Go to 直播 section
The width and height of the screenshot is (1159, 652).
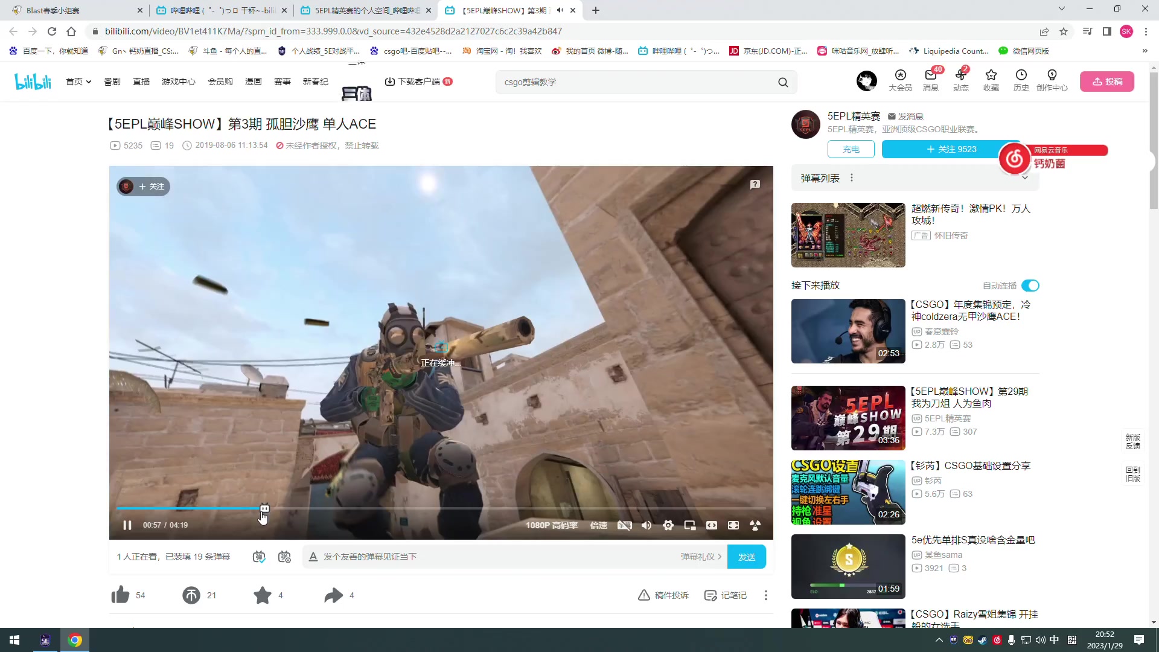tap(141, 81)
